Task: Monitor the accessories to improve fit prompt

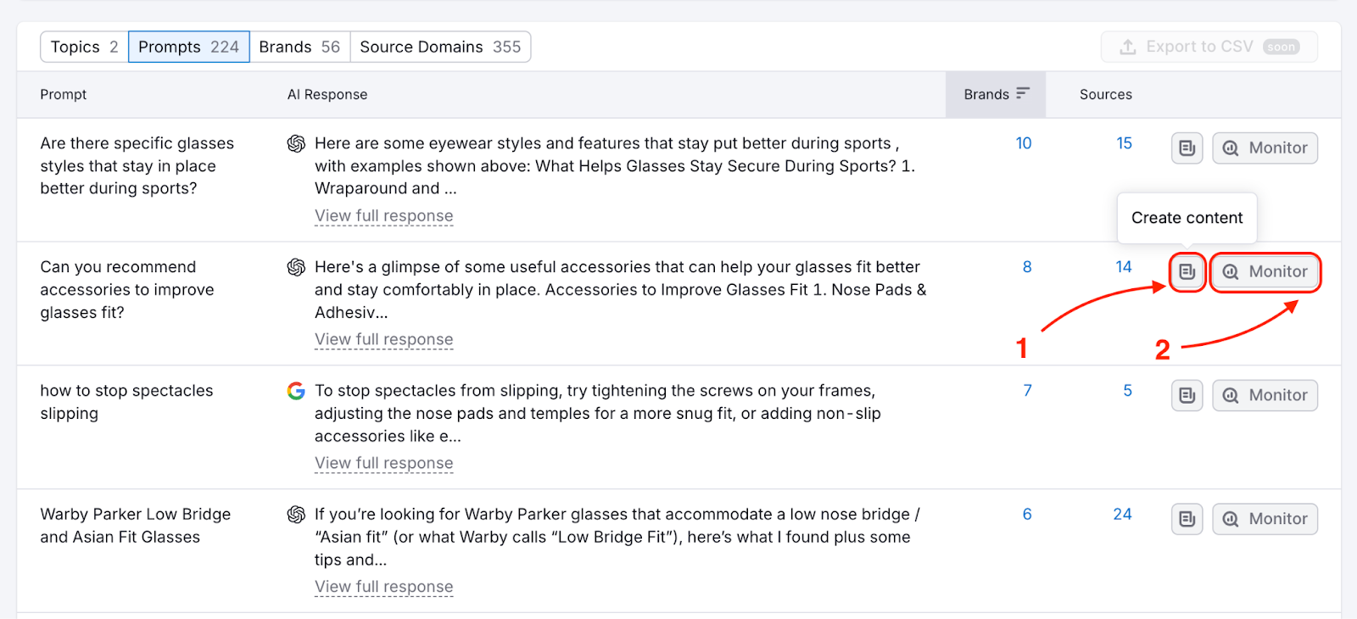Action: coord(1265,272)
